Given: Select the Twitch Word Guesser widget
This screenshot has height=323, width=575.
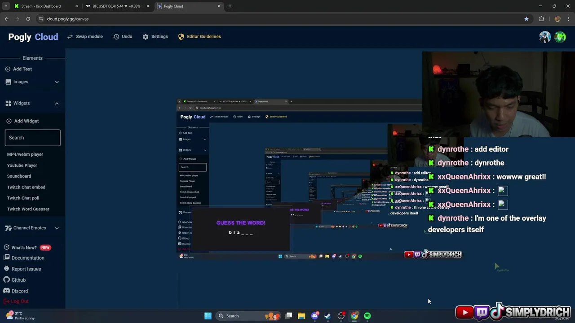Looking at the screenshot, I should 28,209.
